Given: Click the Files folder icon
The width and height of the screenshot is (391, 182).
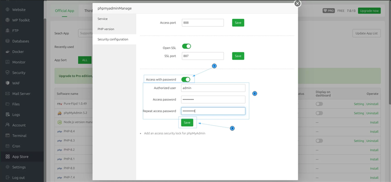Looking at the screenshot, I should pyautogui.click(x=8, y=104).
